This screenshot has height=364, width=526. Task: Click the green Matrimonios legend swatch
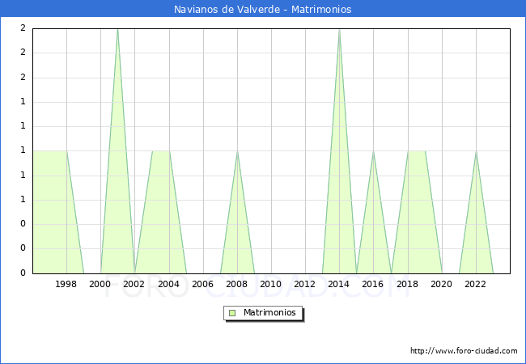(232, 313)
